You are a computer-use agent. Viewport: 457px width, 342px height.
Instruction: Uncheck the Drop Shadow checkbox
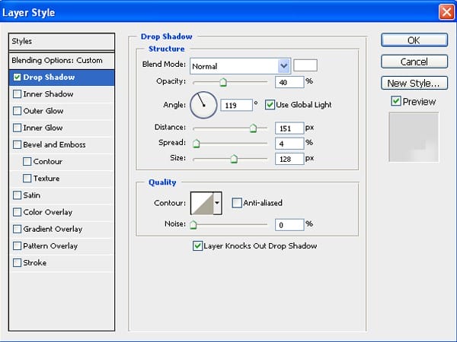pyautogui.click(x=18, y=77)
